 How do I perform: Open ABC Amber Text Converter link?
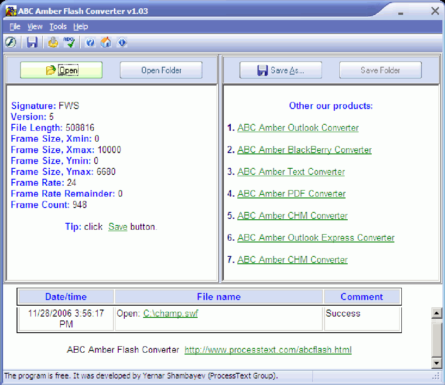(291, 172)
